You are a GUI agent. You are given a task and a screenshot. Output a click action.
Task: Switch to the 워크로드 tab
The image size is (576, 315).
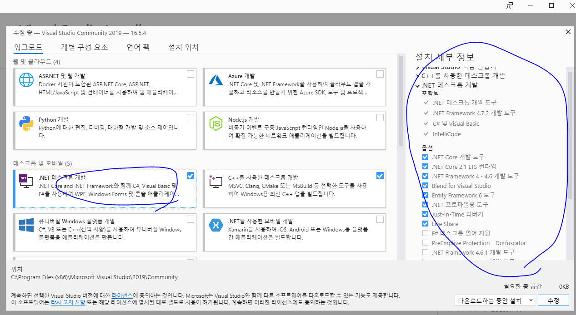(x=28, y=47)
